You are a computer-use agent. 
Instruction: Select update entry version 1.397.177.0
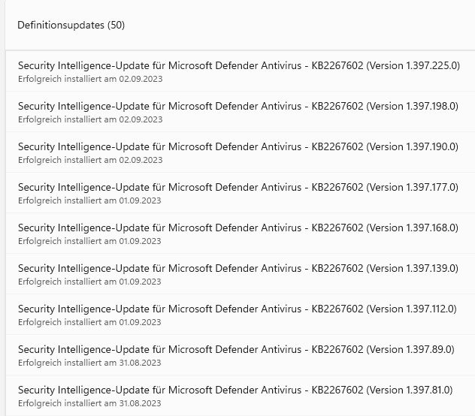click(238, 188)
